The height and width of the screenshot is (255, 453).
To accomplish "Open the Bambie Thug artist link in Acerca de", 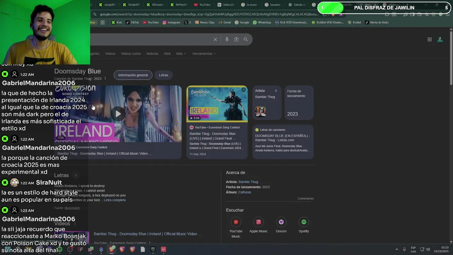I will [x=248, y=182].
